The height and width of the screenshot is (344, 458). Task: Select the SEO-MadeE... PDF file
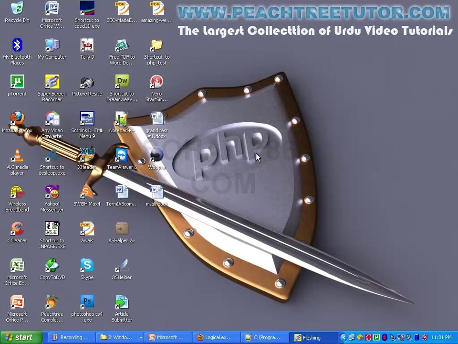tap(122, 12)
